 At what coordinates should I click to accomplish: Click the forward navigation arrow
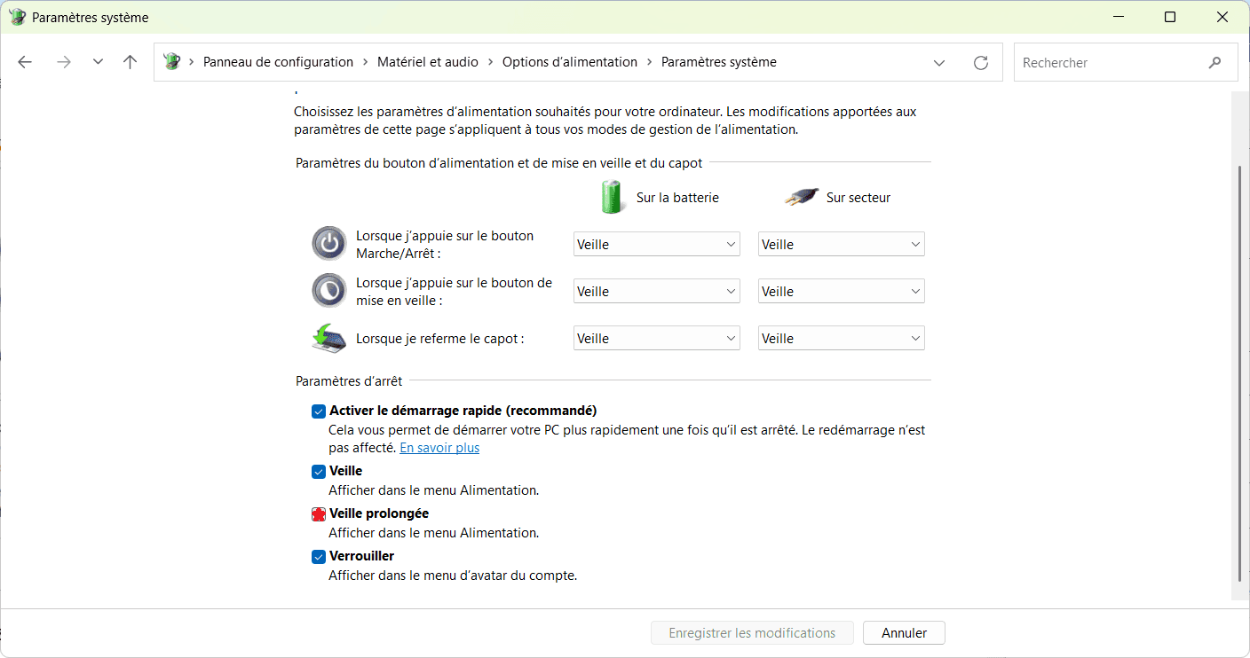(x=63, y=62)
